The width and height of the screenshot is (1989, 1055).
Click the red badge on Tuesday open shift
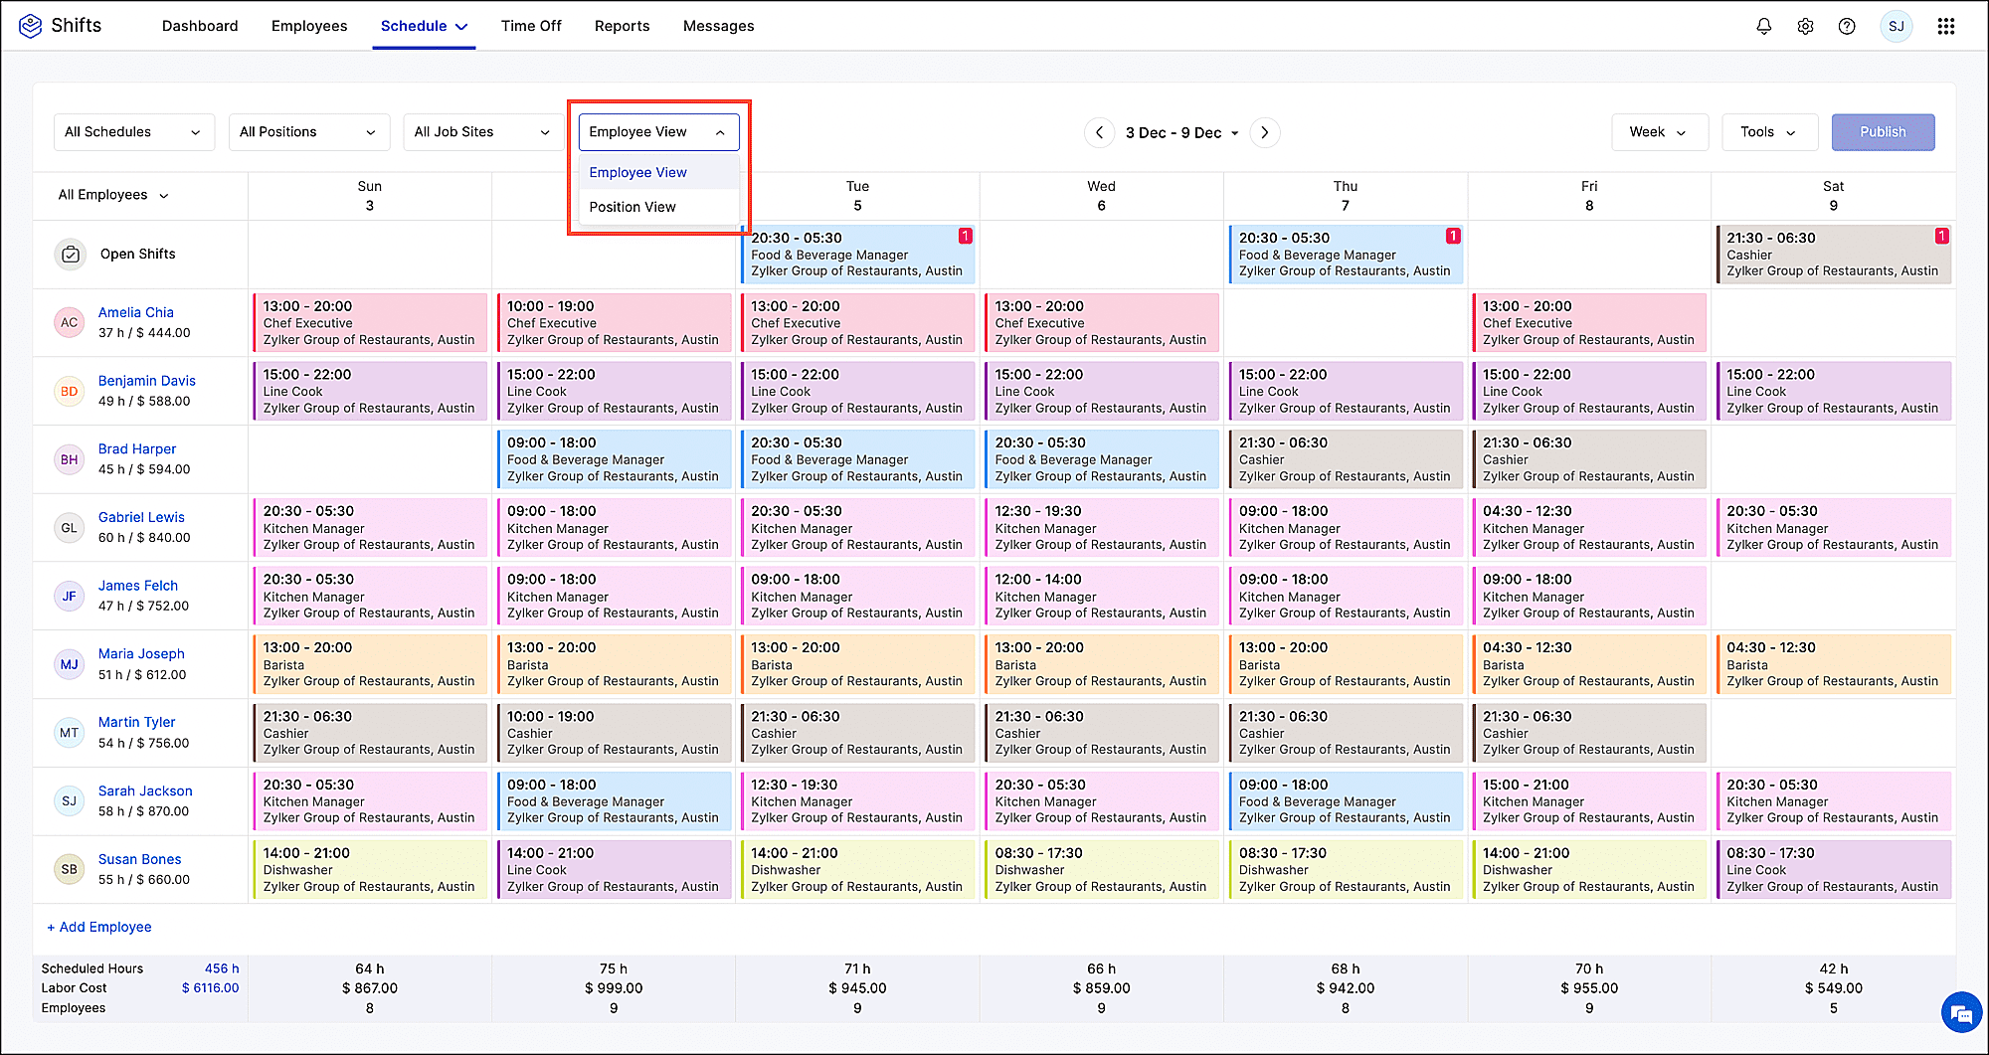coord(965,236)
